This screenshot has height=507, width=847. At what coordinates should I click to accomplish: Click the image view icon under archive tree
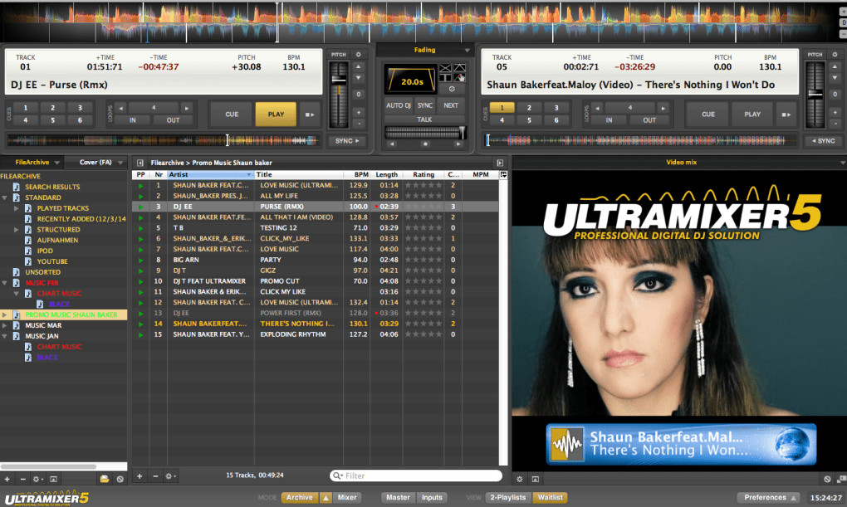point(53,479)
